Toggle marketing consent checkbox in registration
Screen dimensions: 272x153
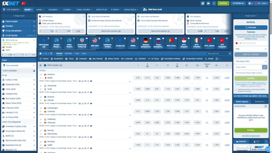tap(235, 90)
